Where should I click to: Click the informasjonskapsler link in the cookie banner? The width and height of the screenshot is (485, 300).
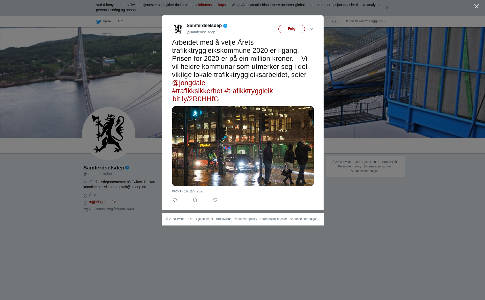(214, 5)
